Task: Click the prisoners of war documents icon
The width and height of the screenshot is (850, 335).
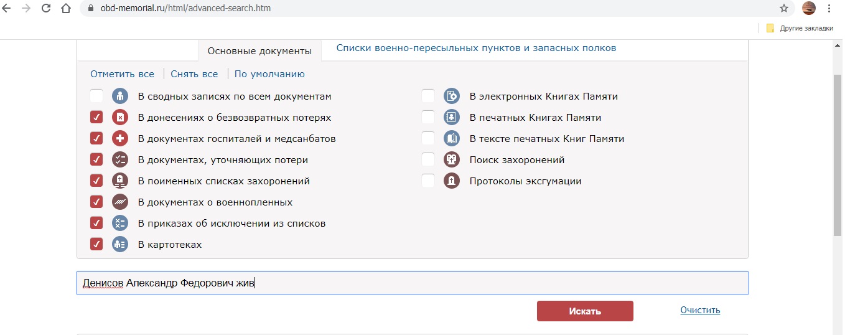Action: [119, 202]
